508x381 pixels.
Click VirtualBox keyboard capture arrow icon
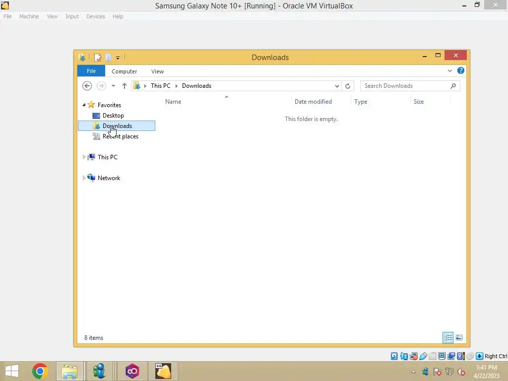480,356
